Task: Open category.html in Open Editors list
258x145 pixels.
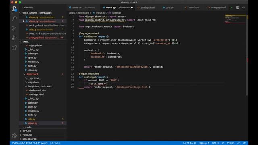Action: coord(43,37)
